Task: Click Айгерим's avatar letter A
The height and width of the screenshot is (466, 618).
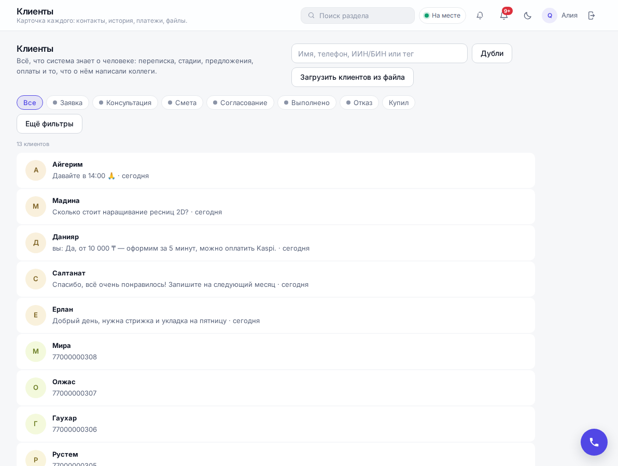Action: point(36,170)
